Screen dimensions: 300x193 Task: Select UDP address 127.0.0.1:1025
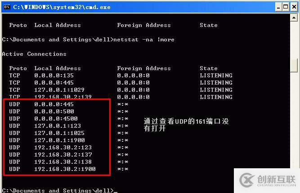click(x=59, y=133)
